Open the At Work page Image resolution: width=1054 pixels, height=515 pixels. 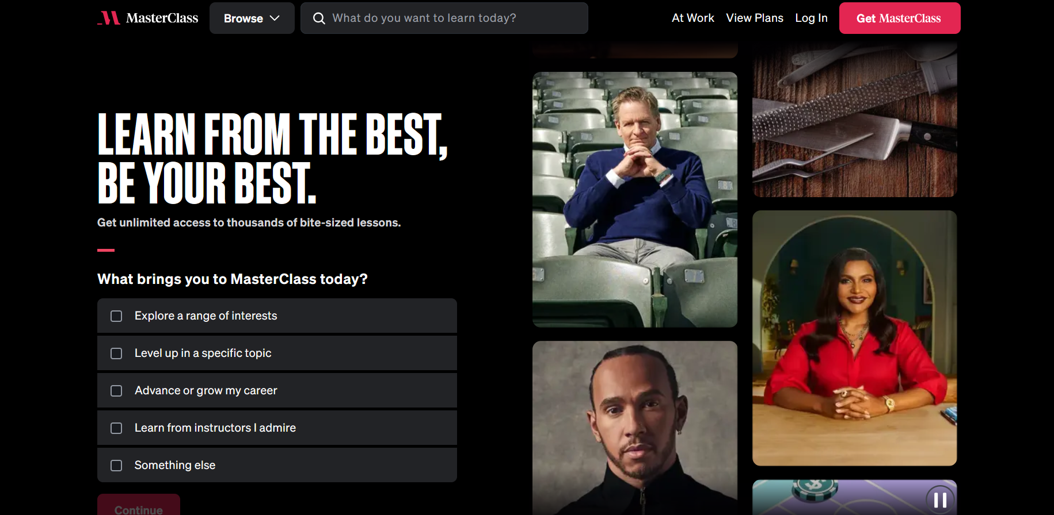point(692,18)
